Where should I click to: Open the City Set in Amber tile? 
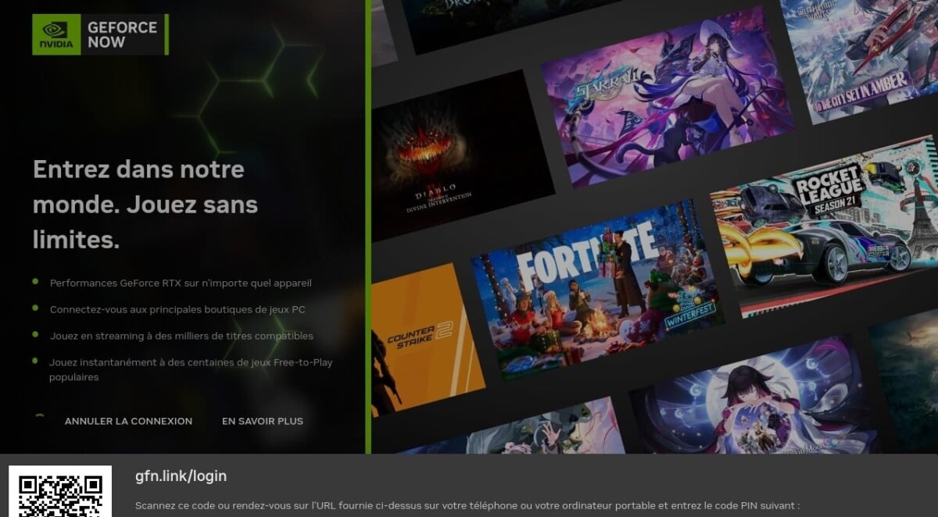click(x=860, y=55)
